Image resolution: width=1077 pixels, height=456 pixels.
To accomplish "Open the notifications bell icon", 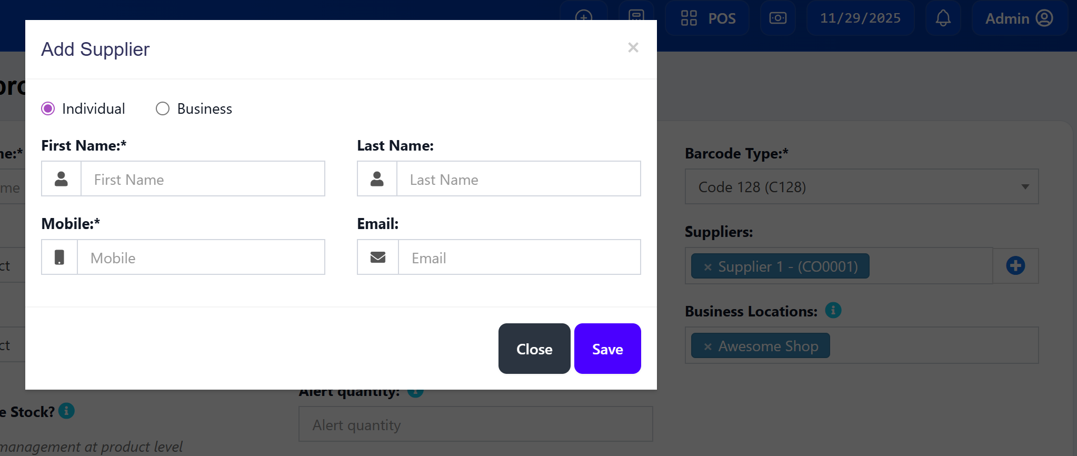I will 943,18.
